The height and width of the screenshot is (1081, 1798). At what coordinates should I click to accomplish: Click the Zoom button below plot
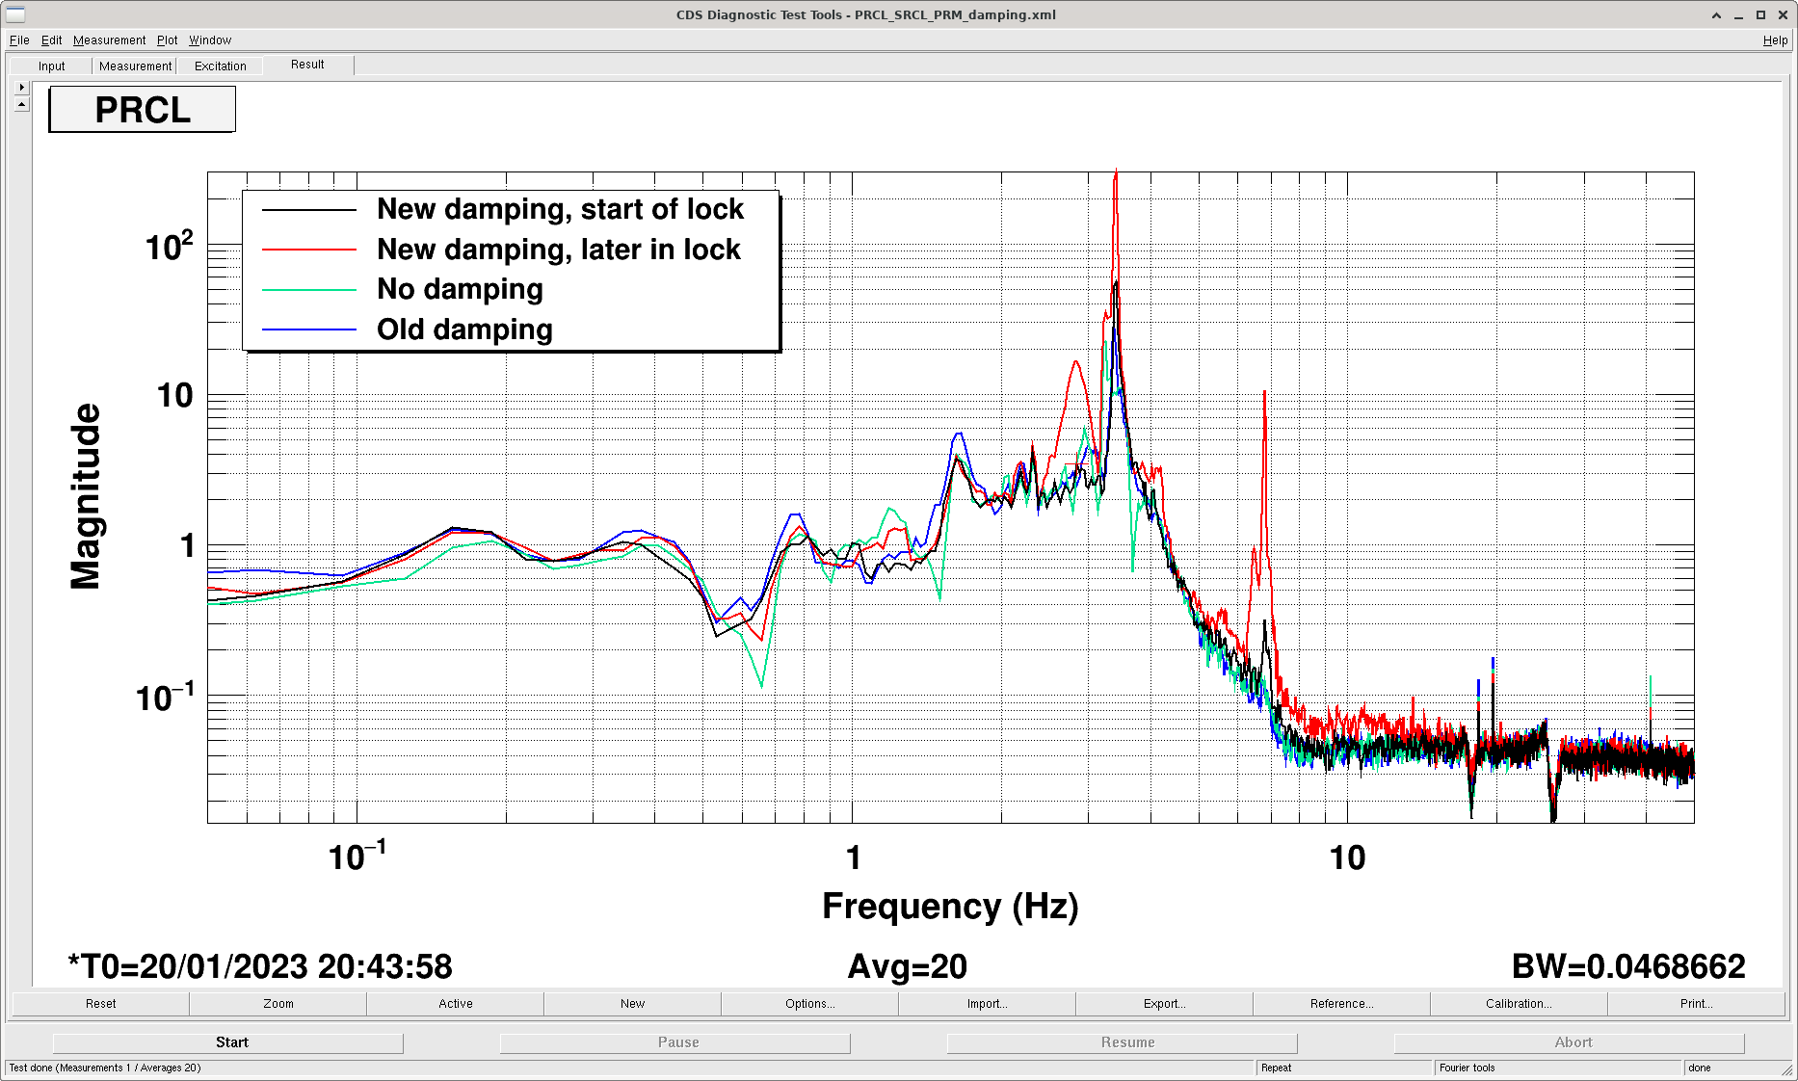[x=278, y=1004]
